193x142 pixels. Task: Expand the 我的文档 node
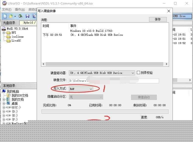tap(4, 99)
